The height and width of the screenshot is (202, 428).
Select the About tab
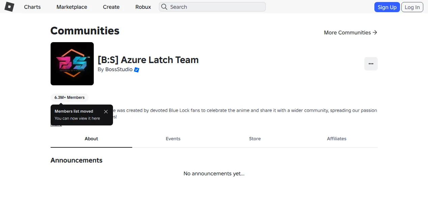(91, 139)
